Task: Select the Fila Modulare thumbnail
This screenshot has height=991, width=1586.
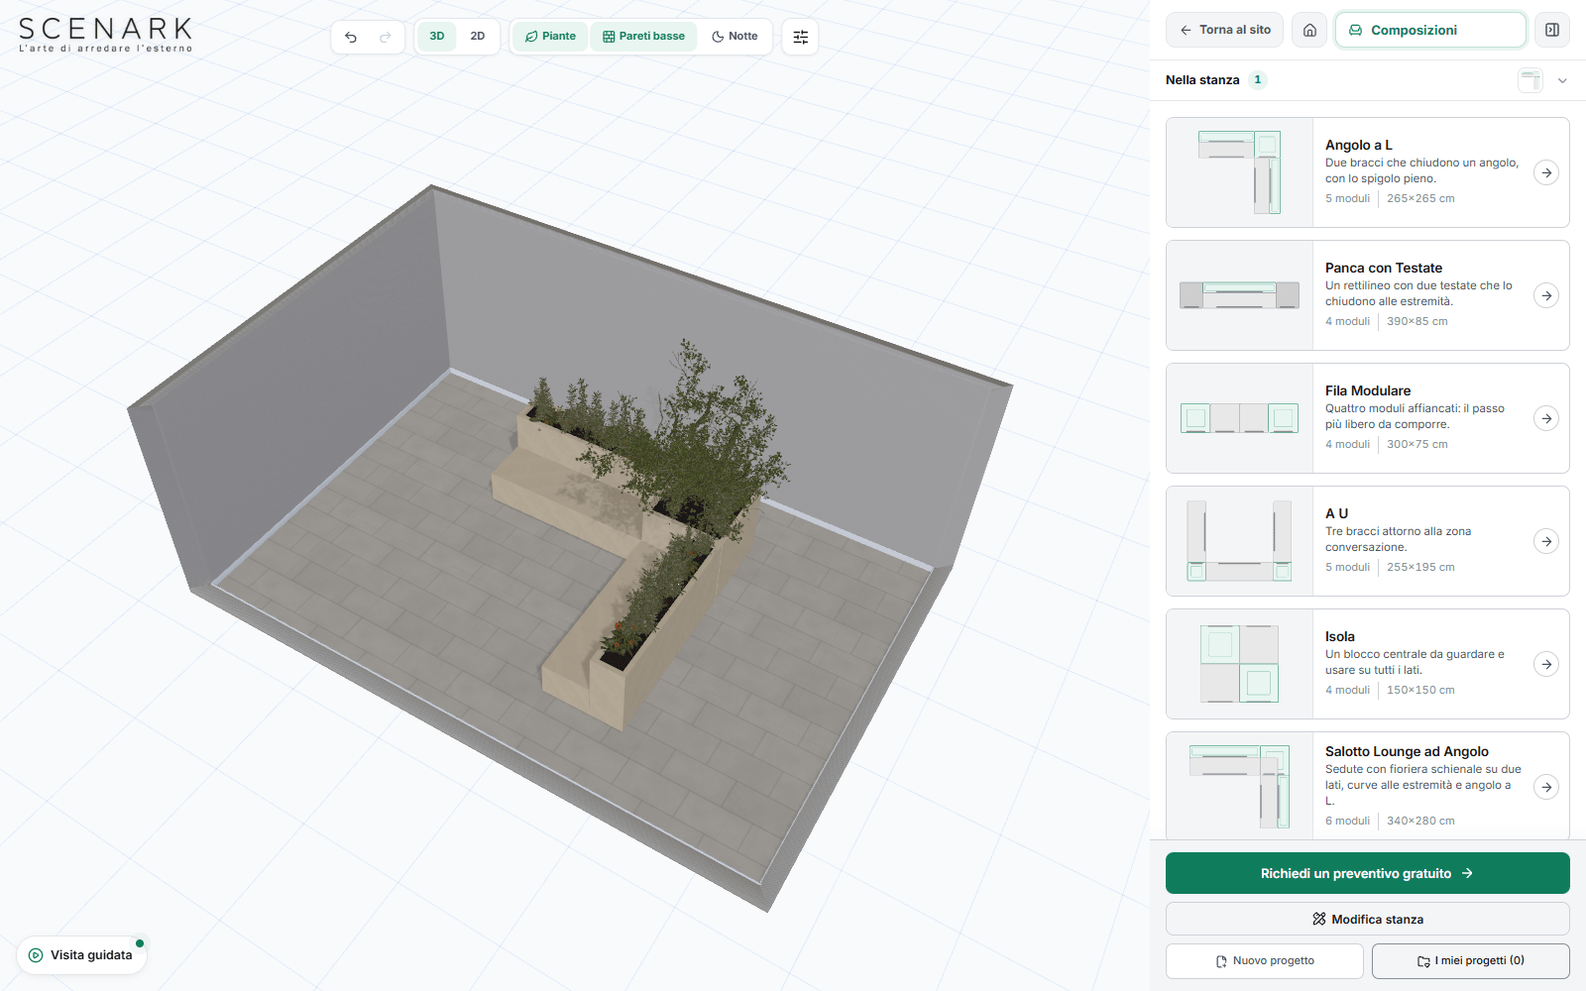Action: coord(1240,418)
